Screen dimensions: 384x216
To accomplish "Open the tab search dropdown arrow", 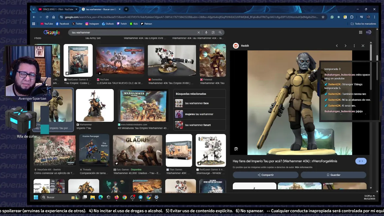I will 34,9.
